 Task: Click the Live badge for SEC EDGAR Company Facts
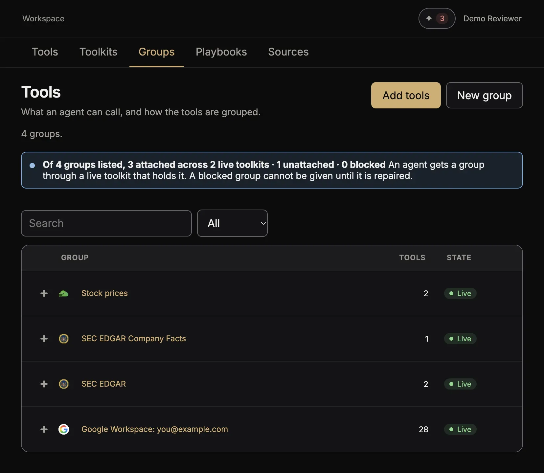click(x=460, y=339)
